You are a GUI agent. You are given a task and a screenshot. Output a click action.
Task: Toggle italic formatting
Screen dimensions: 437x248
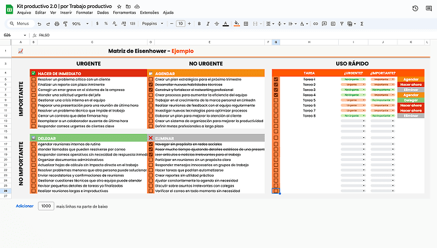208,24
